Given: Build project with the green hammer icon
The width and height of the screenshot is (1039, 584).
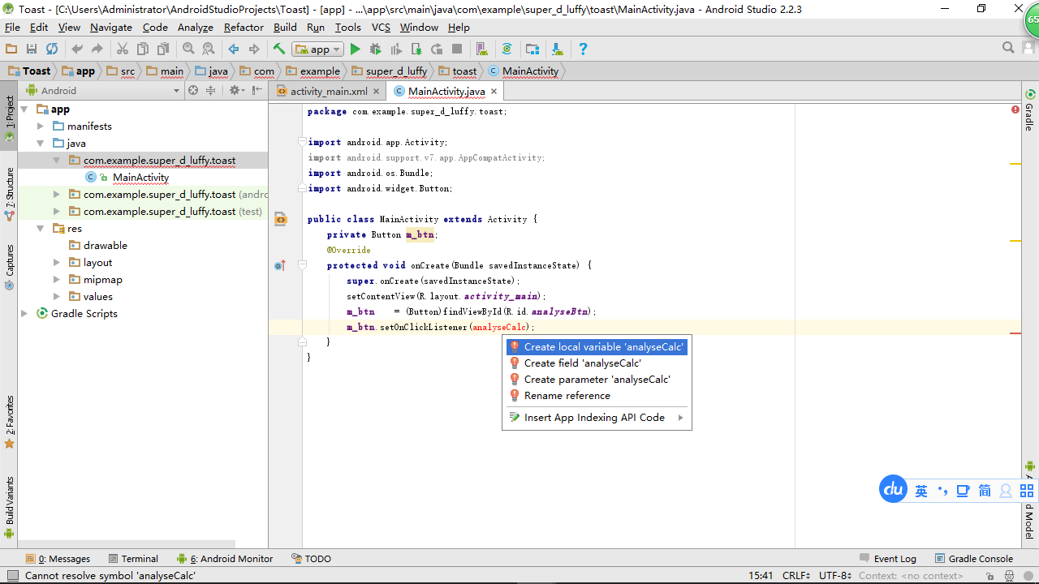Looking at the screenshot, I should click(x=279, y=49).
